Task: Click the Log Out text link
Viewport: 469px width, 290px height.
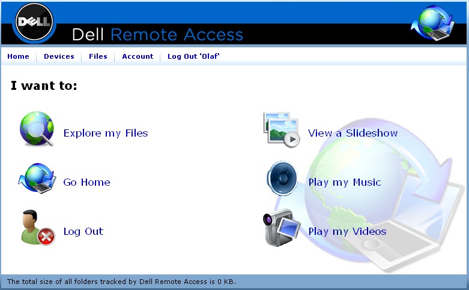Action: coord(83,231)
